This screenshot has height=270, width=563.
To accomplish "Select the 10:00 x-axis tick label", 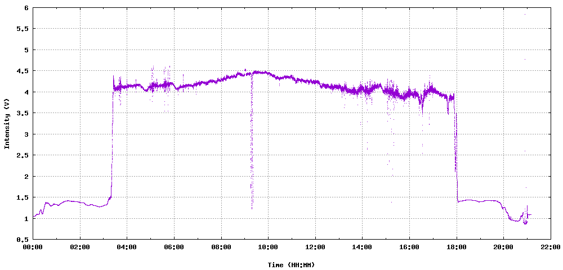I will pos(268,247).
